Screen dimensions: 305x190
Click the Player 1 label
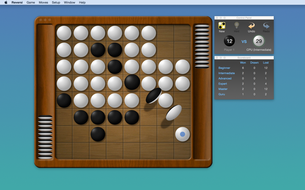point(229,50)
